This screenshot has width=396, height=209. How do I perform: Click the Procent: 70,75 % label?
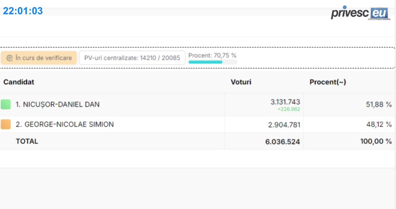point(212,55)
